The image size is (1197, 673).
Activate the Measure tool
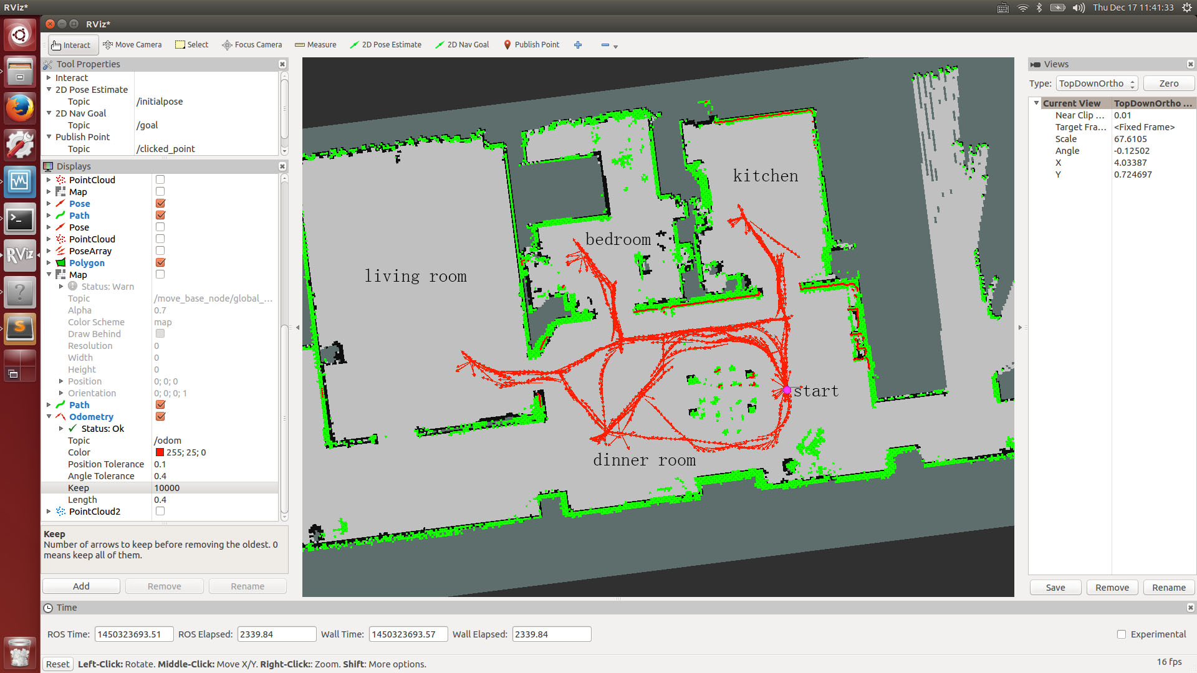coord(315,45)
